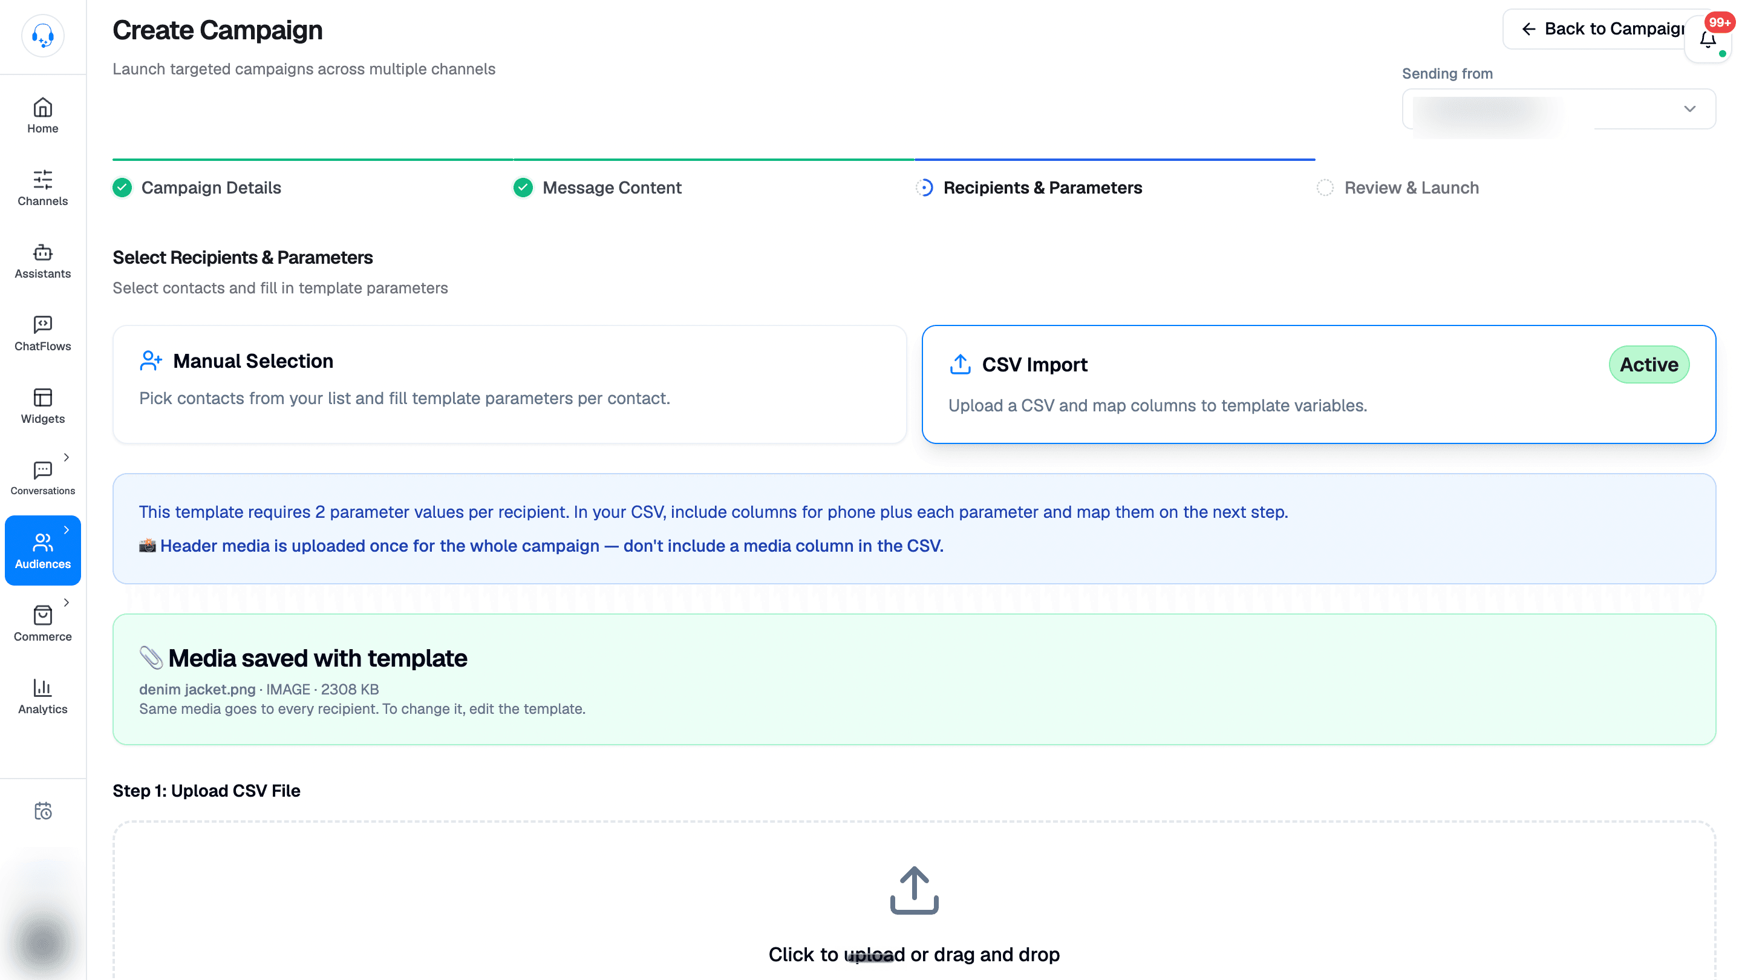Click 'Upload a CSV and map columns' description

coord(1157,405)
